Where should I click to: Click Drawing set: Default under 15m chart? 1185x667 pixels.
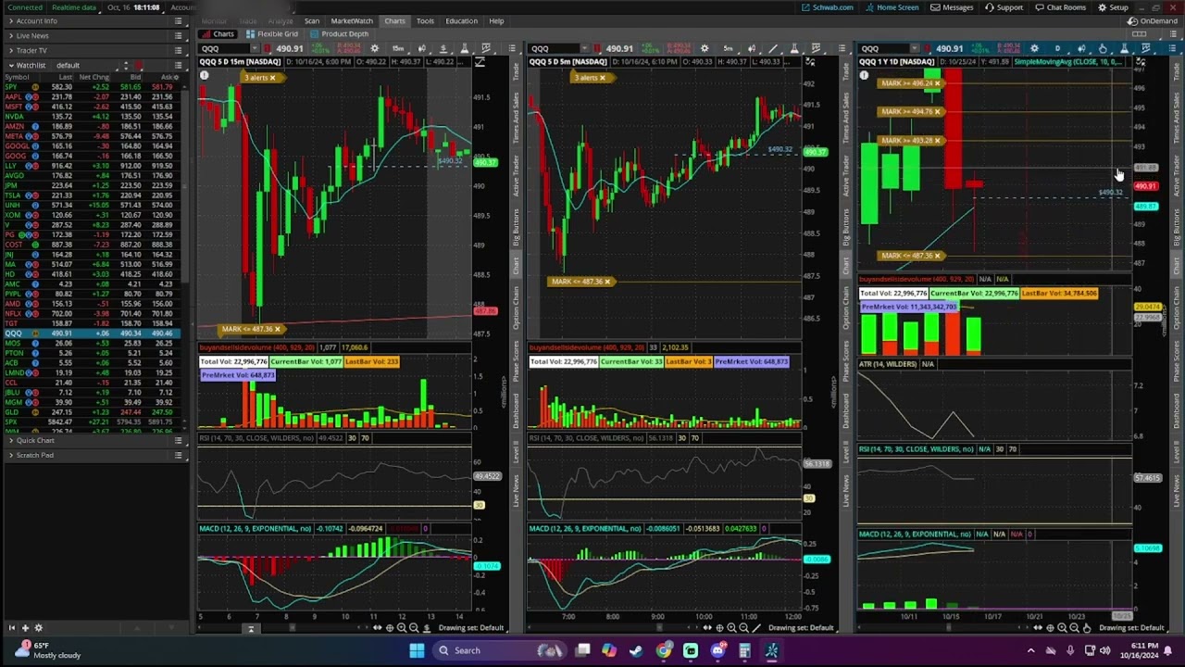[471, 628]
